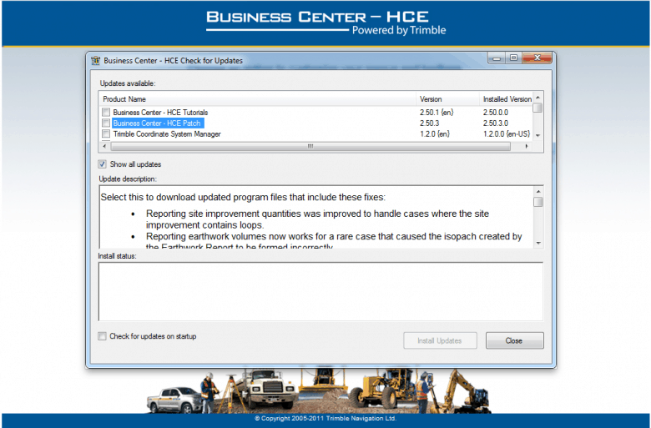Minimize the Check for Updates dialog
651x428 pixels.
496,58
